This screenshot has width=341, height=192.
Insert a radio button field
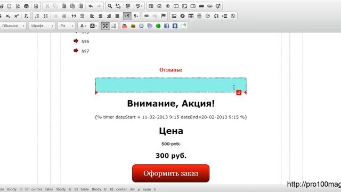pos(168,6)
